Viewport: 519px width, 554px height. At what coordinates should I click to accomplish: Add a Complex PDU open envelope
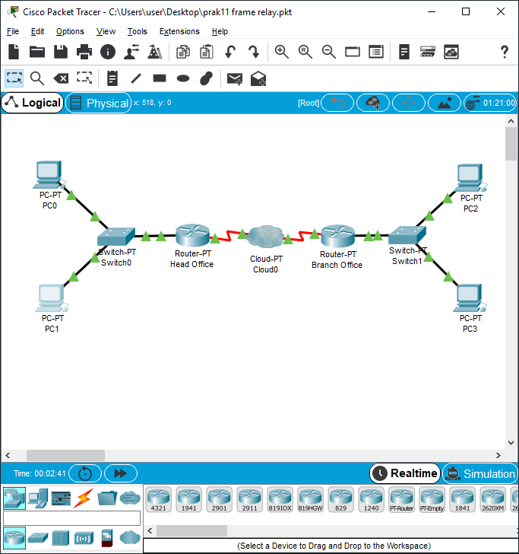(x=258, y=78)
